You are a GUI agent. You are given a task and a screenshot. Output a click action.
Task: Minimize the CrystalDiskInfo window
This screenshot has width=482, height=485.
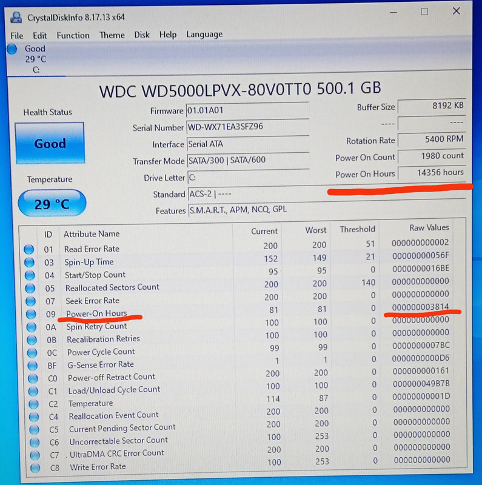point(393,12)
